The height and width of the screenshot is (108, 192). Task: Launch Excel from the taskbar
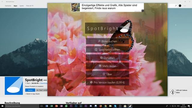(x=52, y=106)
